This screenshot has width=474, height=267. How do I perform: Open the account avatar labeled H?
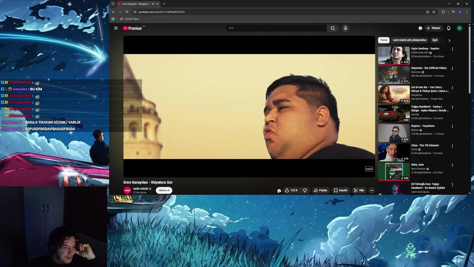[460, 28]
